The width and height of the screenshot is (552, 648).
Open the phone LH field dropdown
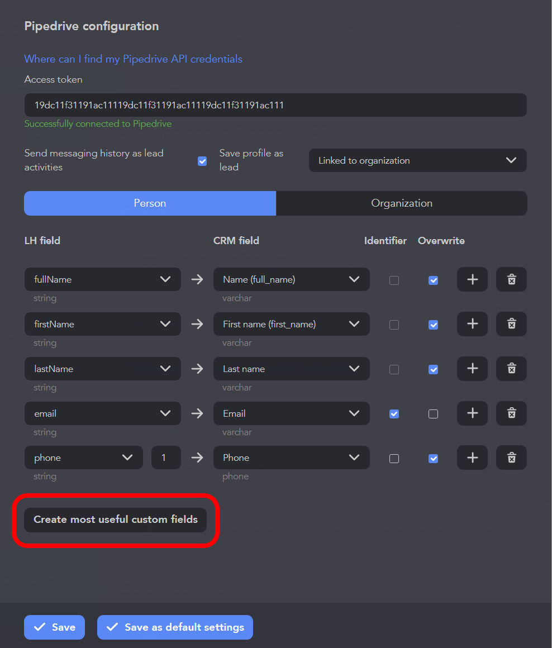coord(83,458)
